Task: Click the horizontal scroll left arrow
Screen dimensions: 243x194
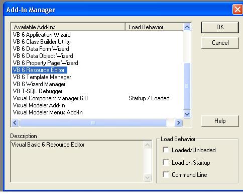Action: pyautogui.click(x=15, y=122)
